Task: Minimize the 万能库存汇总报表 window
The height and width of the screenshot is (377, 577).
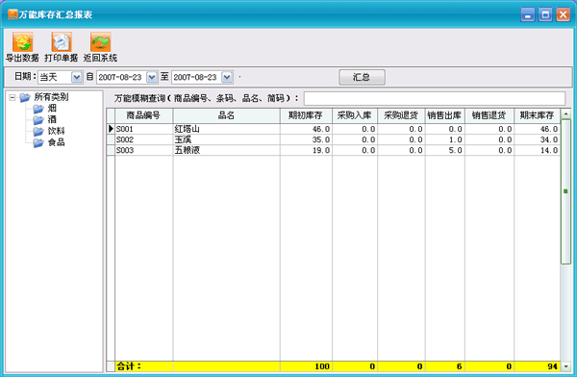Action: coord(528,14)
